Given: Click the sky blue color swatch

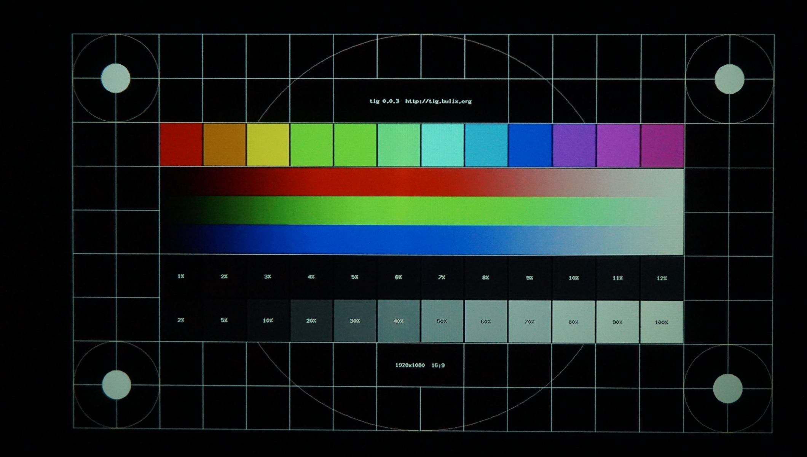Looking at the screenshot, I should click(486, 145).
